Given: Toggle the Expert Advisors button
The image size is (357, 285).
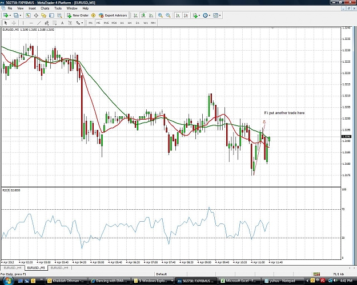Looking at the screenshot, I should [x=113, y=15].
